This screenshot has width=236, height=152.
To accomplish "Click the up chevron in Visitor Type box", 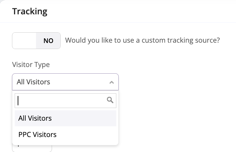I will 112,82.
